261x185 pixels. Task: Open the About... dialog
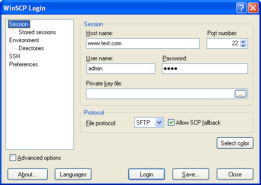tap(28, 174)
